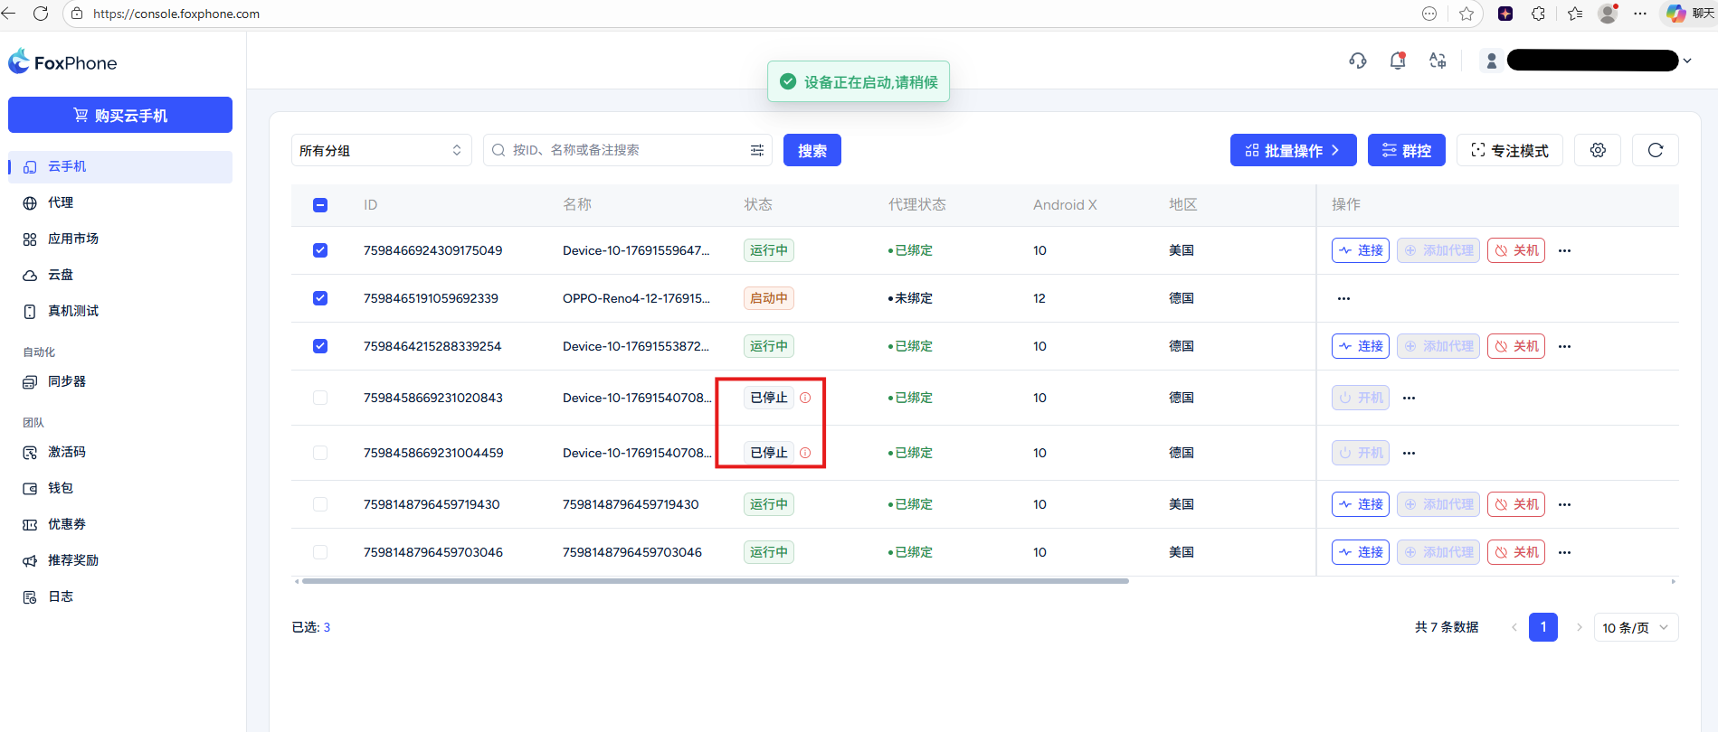Expand the 批量操作 batch operations menu

point(1292,150)
